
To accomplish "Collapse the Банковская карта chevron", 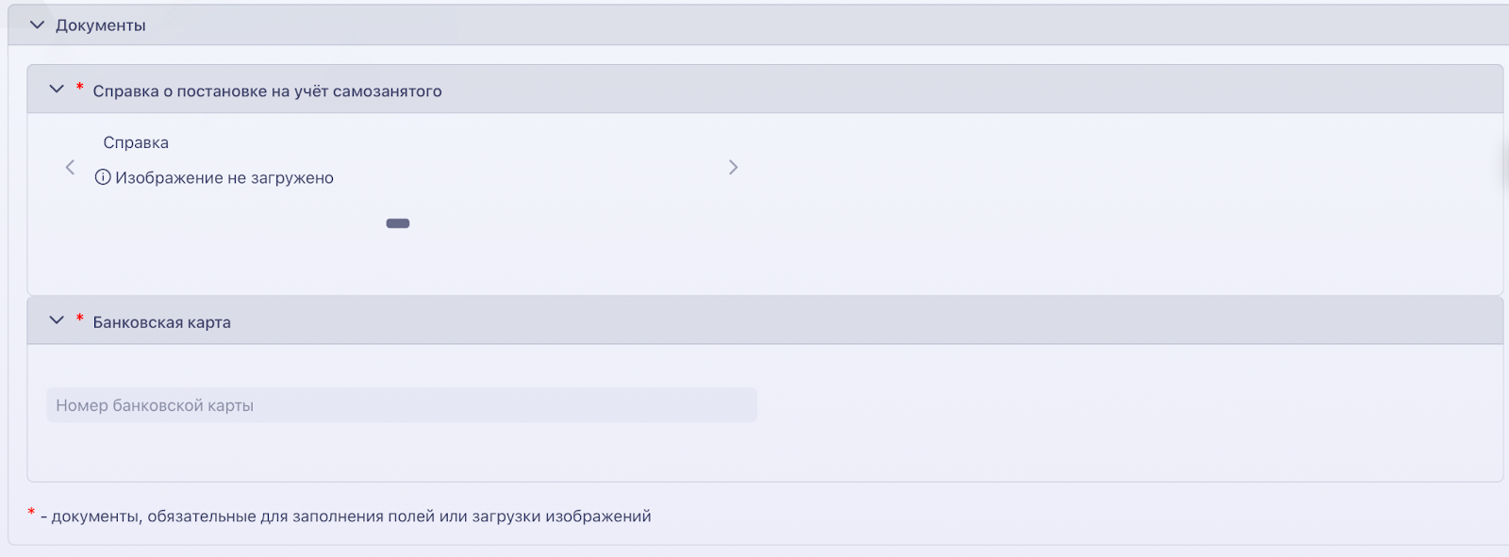I will coord(57,320).
